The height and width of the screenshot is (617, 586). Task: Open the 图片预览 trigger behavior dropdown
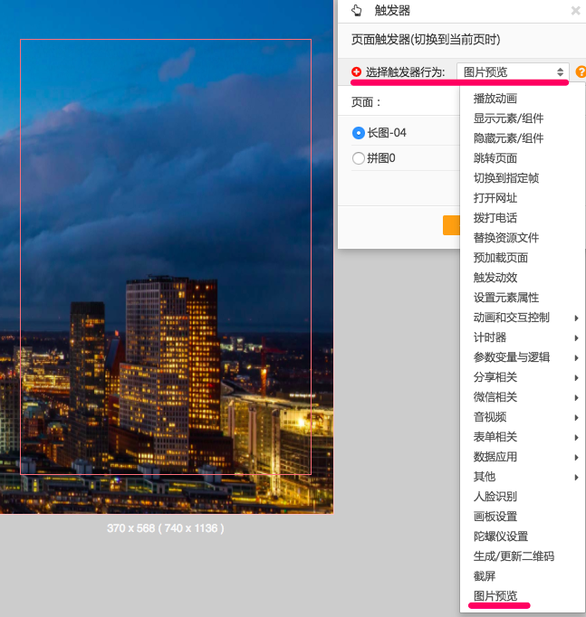(513, 71)
